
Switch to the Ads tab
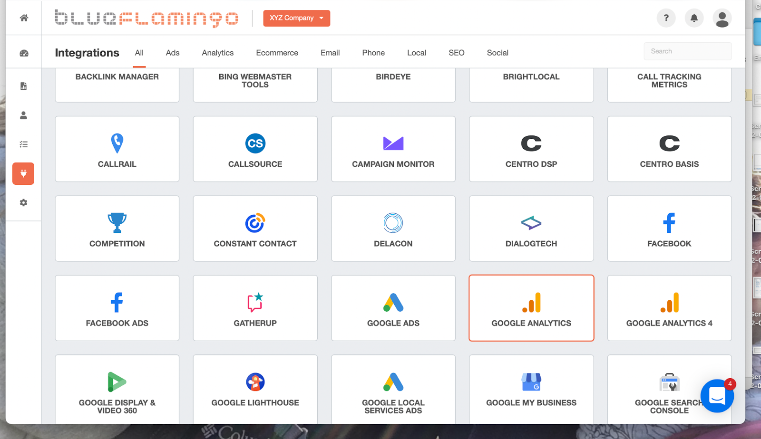173,53
